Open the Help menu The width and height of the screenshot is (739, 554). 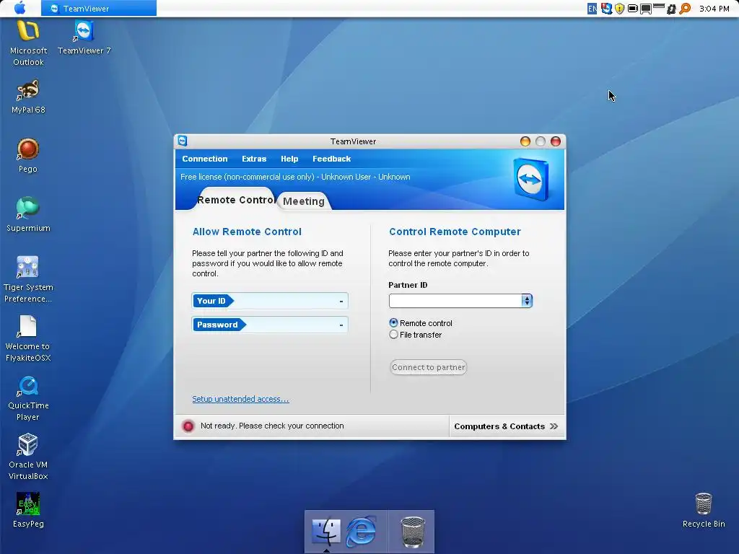coord(289,159)
